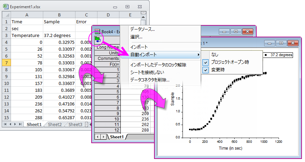
Task: Go to next sheet arrow in Excel
Action: point(15,124)
